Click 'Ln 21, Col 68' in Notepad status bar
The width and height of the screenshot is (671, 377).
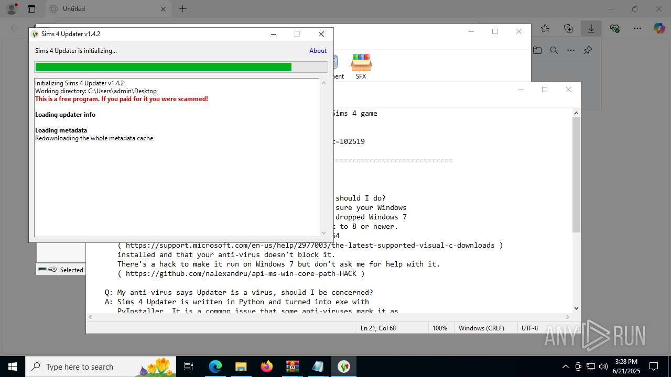(x=378, y=328)
